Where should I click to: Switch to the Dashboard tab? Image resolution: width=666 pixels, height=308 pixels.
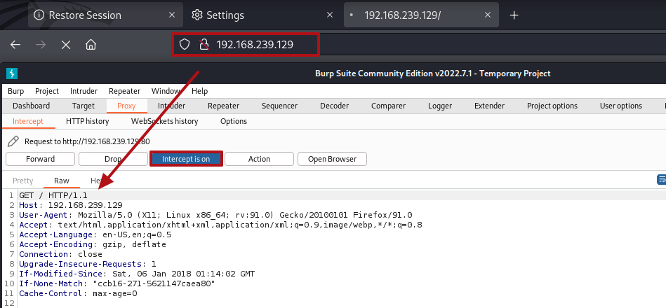[31, 106]
